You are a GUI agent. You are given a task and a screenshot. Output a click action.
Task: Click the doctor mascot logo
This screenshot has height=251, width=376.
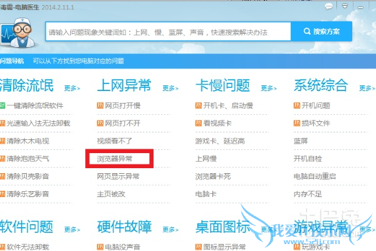[18, 33]
